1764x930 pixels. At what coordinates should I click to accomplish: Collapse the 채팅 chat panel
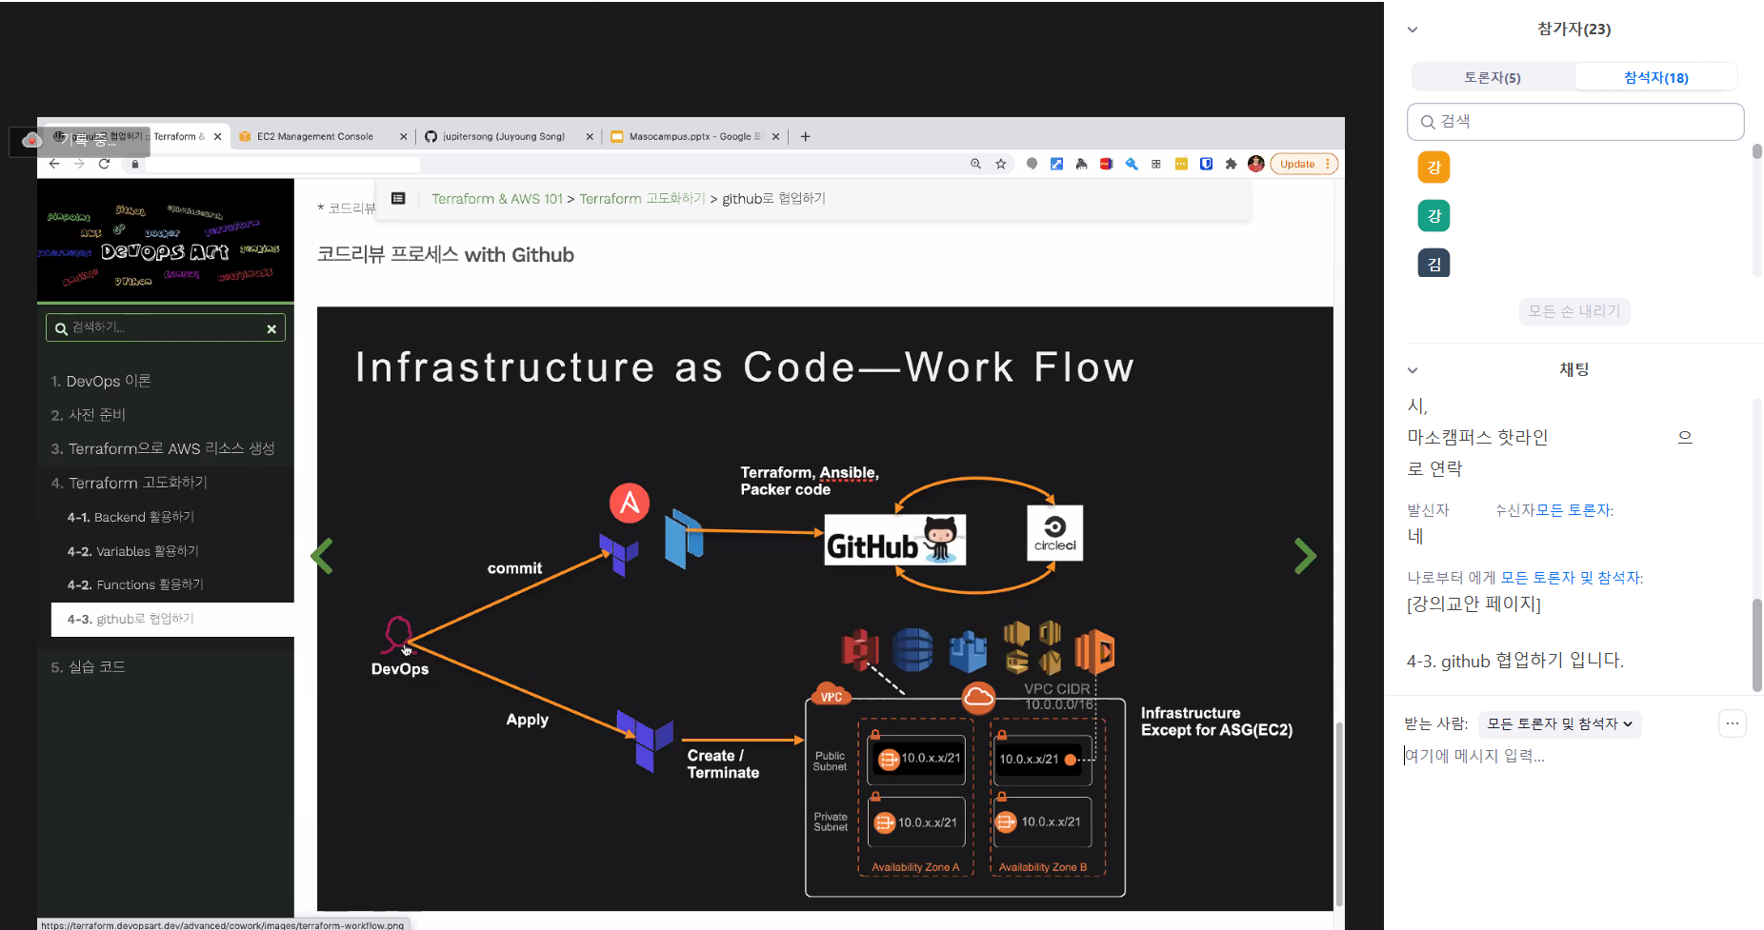1413,370
